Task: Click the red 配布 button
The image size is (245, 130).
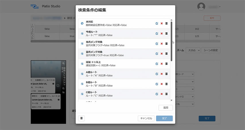Action: pos(212,18)
